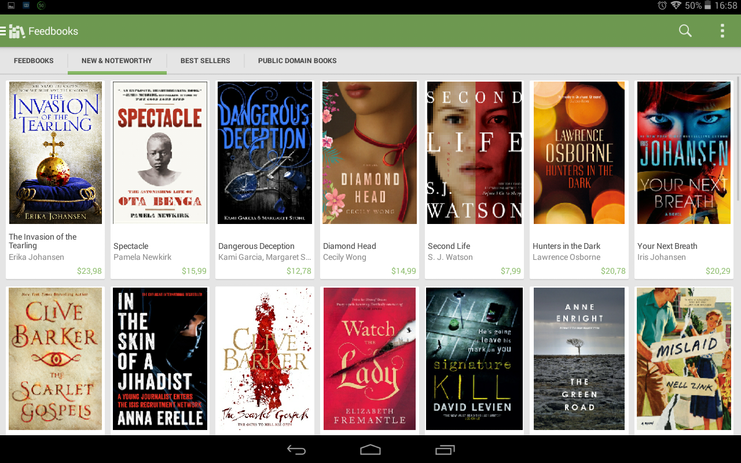741x463 pixels.
Task: View The Green Road book cover
Action: click(x=579, y=359)
